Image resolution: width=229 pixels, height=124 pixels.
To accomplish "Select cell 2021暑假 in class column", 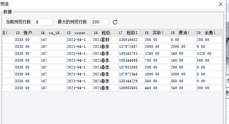I will [105, 40].
